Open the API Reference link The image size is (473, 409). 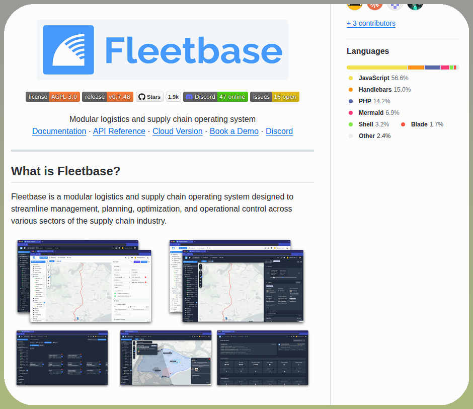tap(119, 131)
